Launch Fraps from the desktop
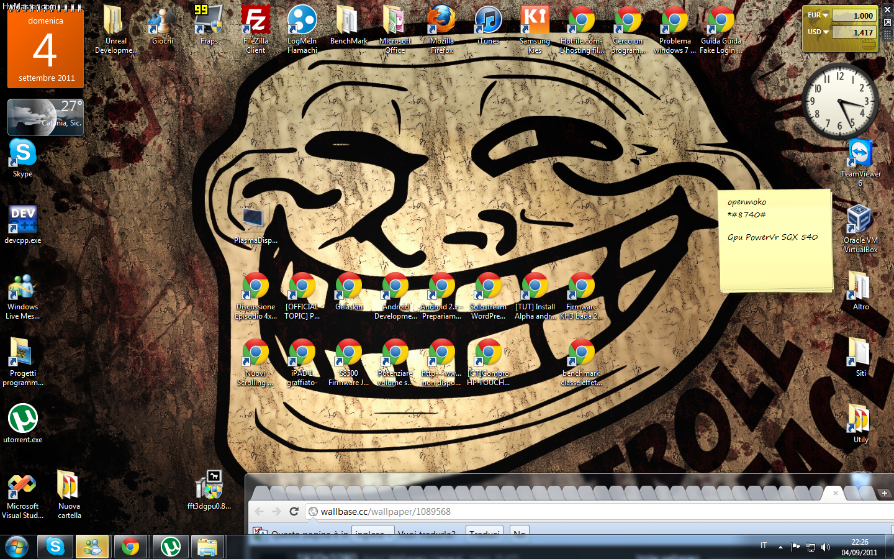Screen dimensions: 894x559 [x=209, y=25]
